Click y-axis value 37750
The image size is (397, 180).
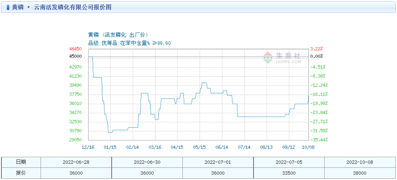click(x=76, y=94)
